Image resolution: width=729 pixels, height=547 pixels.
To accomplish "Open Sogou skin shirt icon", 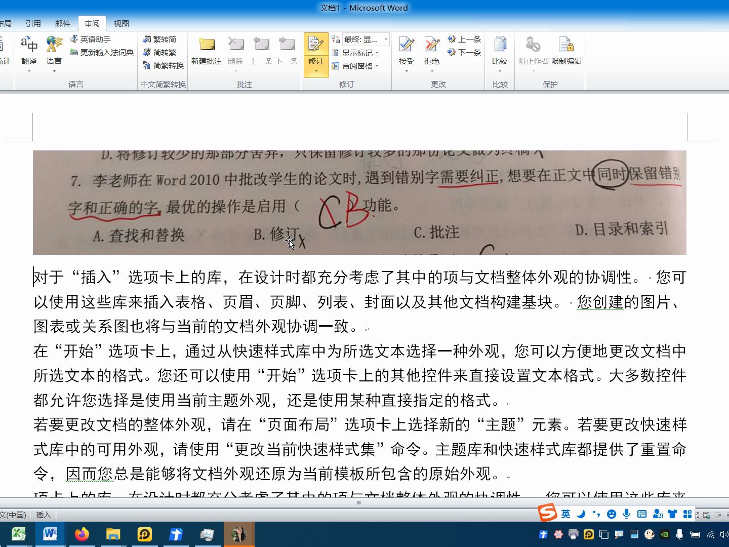I will click(672, 514).
